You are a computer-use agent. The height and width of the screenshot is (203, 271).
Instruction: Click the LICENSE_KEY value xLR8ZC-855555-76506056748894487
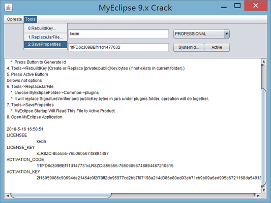click(73, 153)
